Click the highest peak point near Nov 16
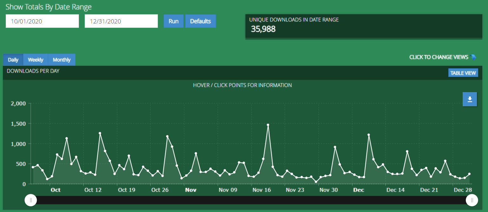 click(268, 125)
